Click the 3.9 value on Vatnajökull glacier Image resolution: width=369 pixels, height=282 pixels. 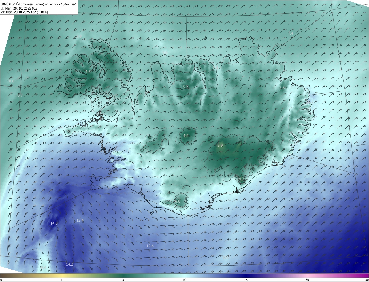[220, 146]
